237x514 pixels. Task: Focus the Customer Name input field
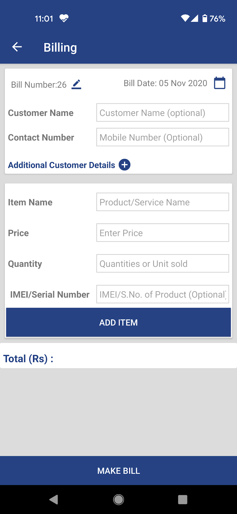162,112
